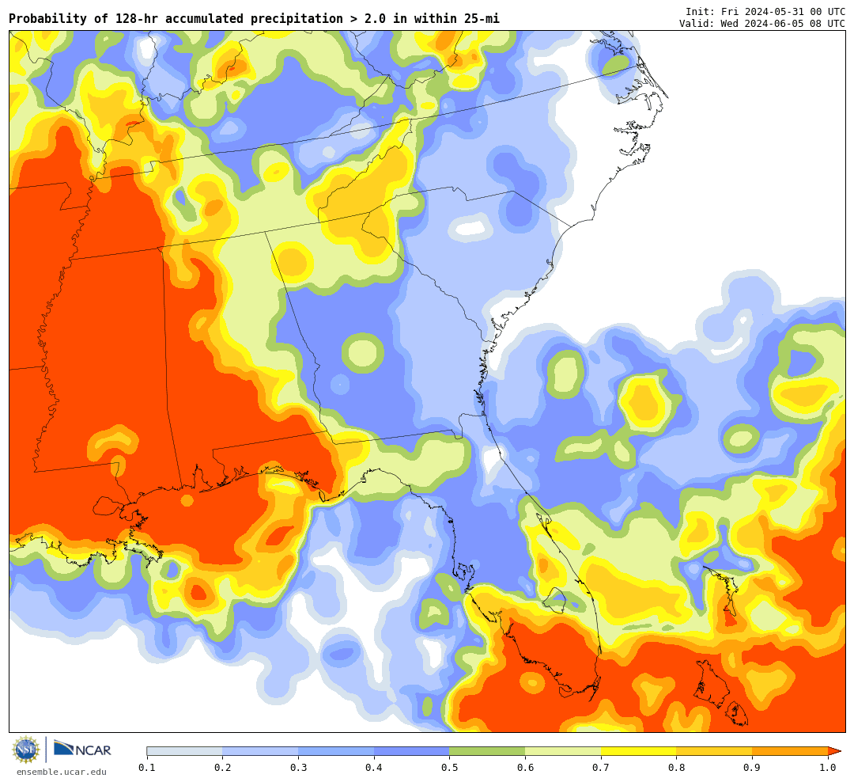Click the plot title about 128-hr precipitation
Screen dimensions: 854x782
pos(254,18)
